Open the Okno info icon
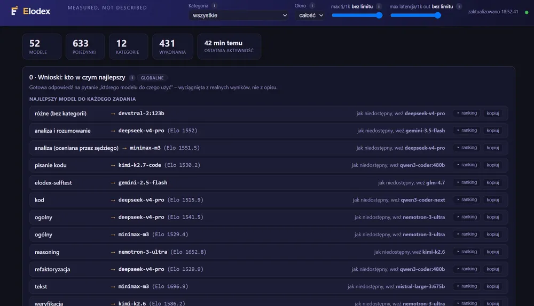This screenshot has height=306, width=534. coord(312,5)
